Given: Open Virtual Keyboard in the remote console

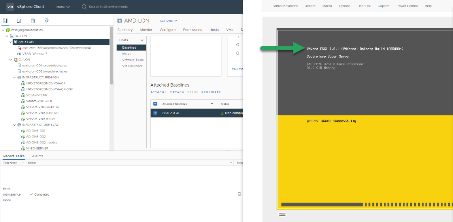Looking at the screenshot, I should 285,6.
